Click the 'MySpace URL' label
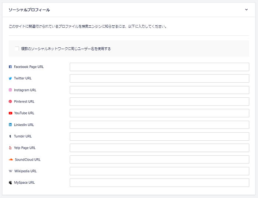The width and height of the screenshot is (258, 198). coord(24,183)
